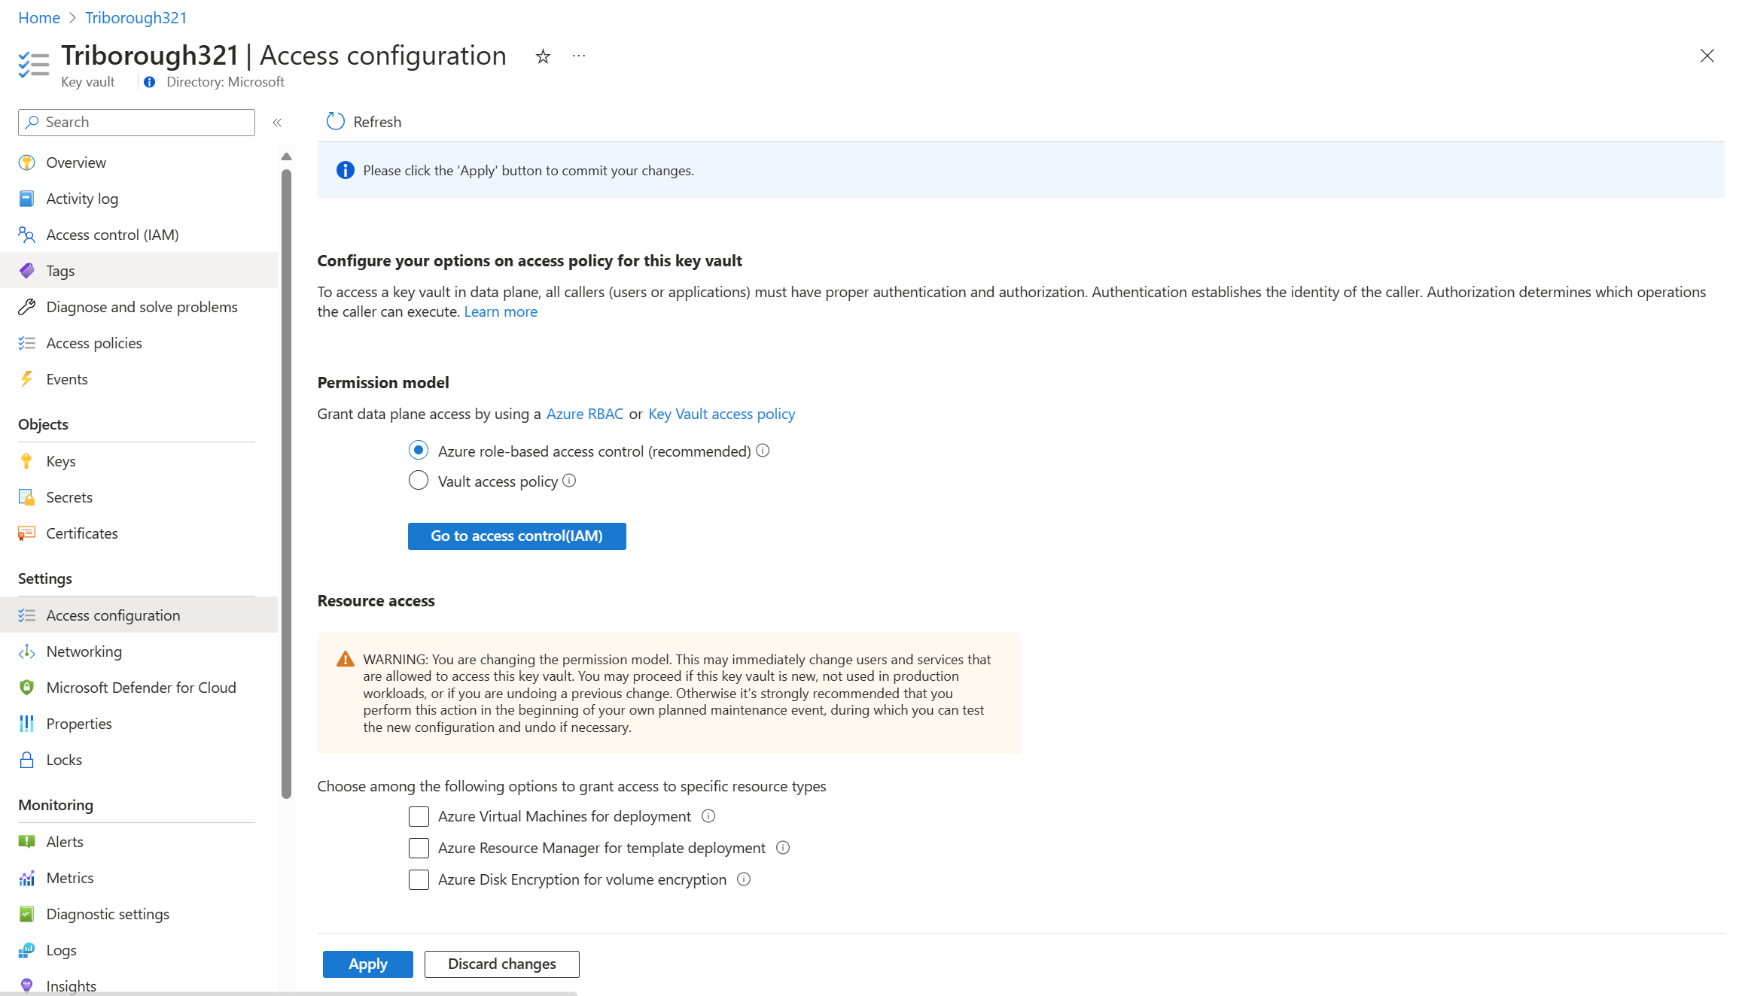
Task: Open the Overview menu item
Action: pyautogui.click(x=77, y=161)
